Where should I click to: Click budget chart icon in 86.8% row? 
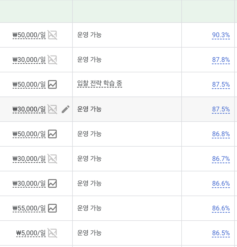pos(52,134)
